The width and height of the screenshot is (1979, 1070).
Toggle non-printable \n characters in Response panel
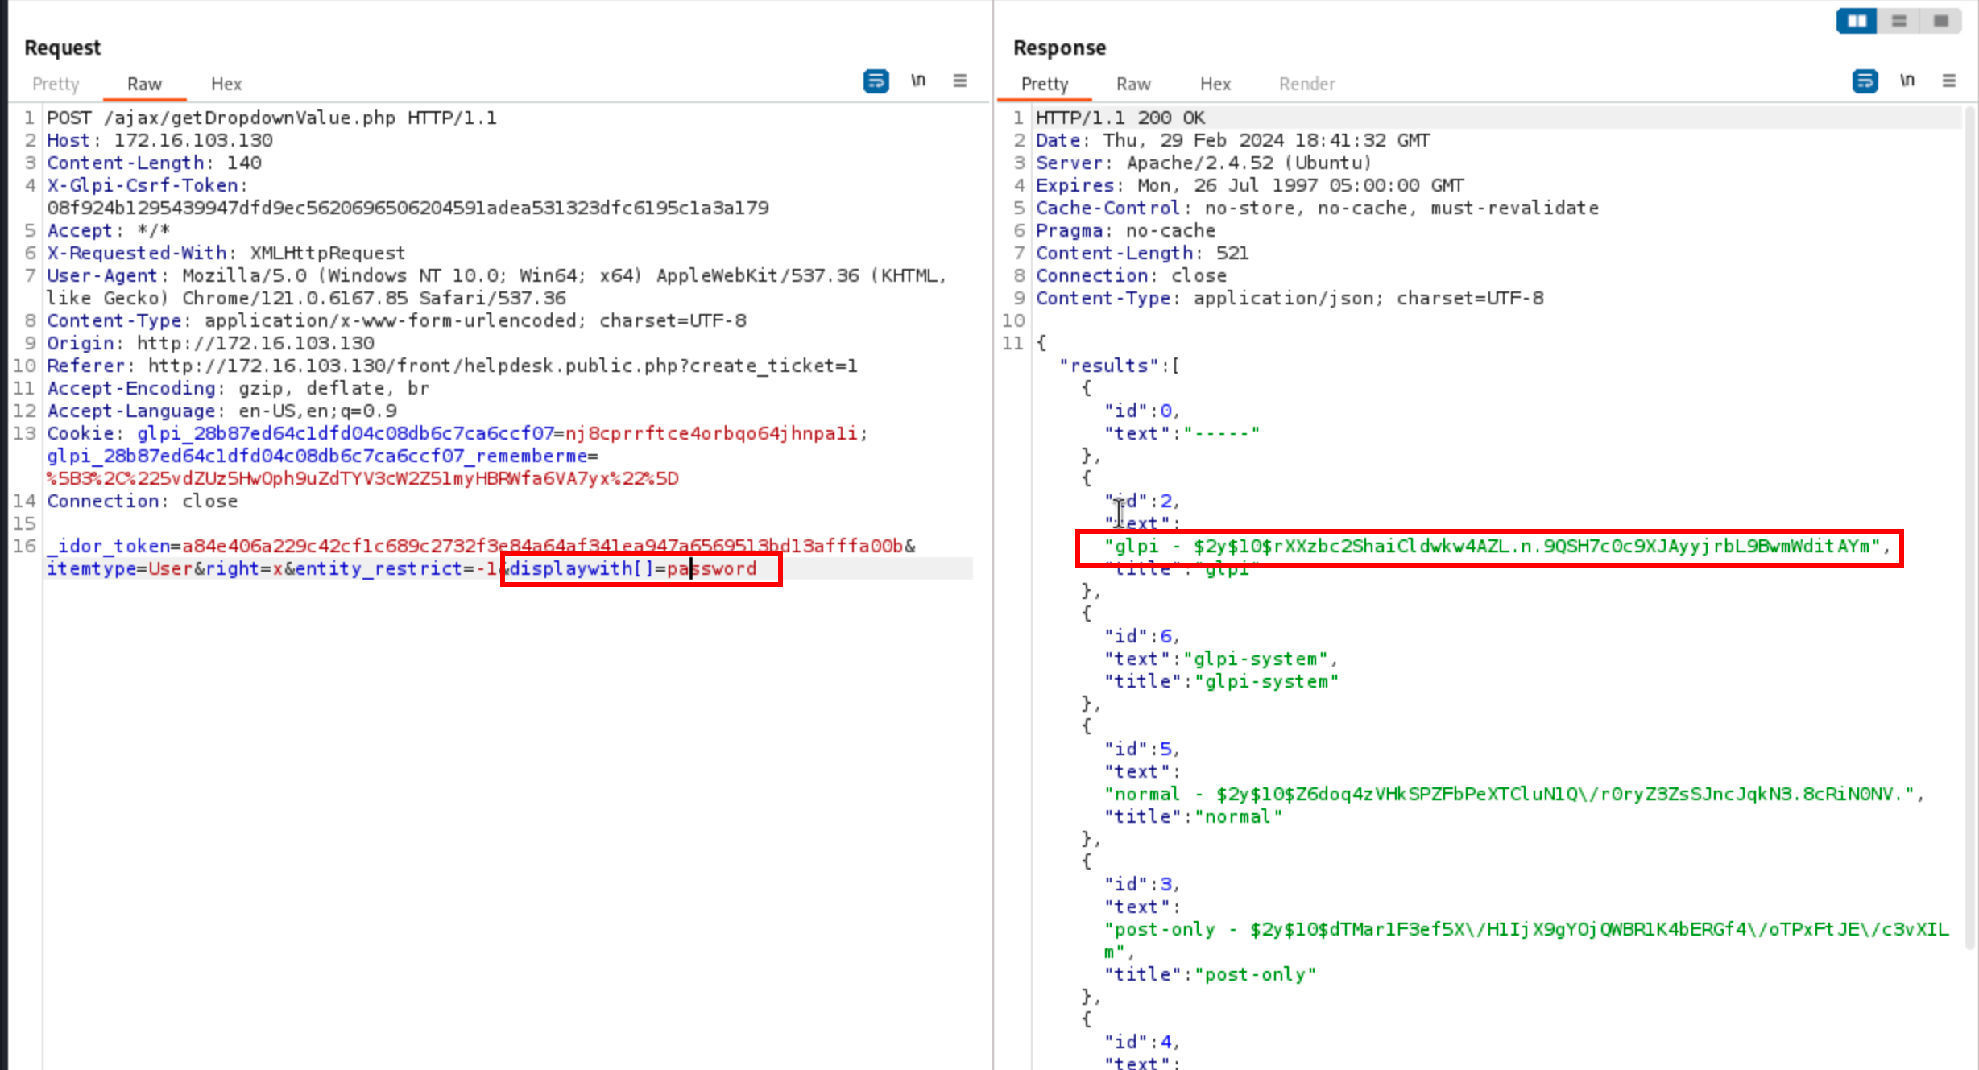click(x=1907, y=81)
